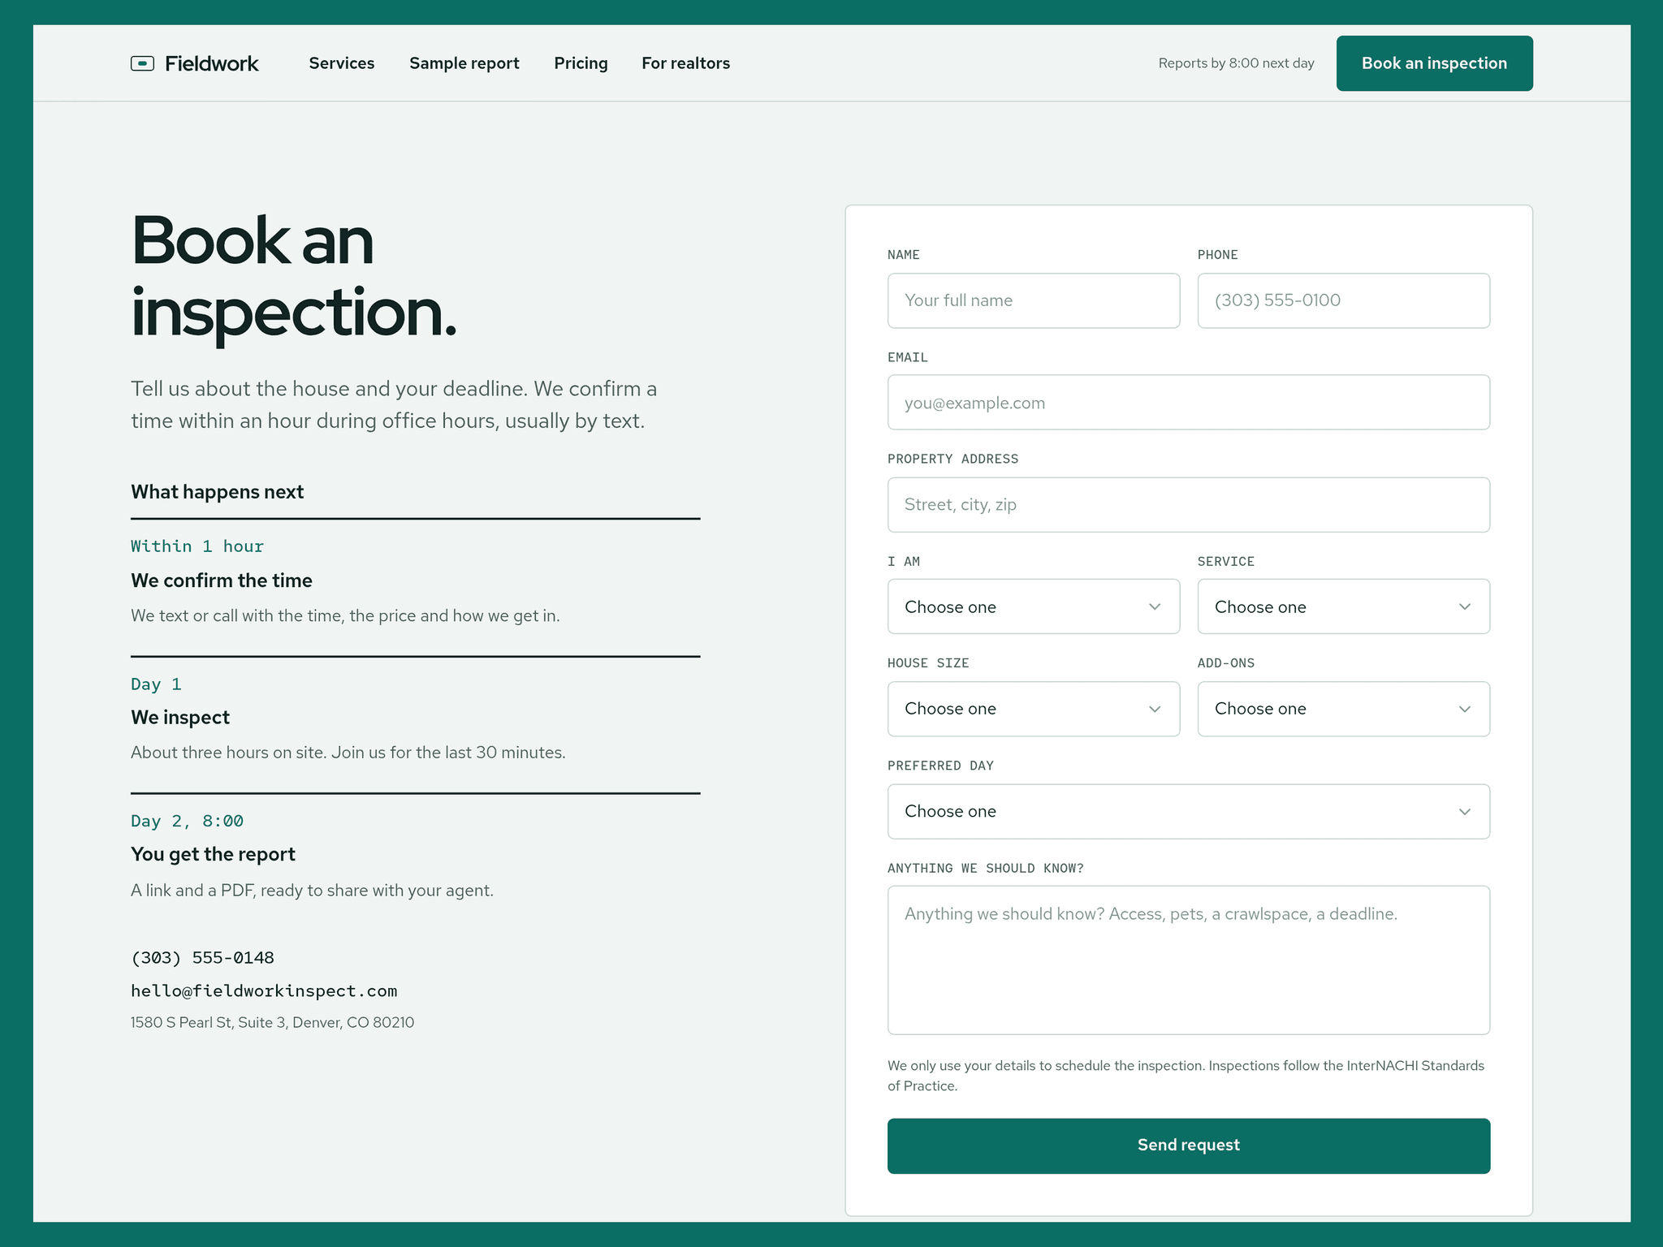Click the 1580 S Pearl St address text
The image size is (1663, 1247).
pyautogui.click(x=272, y=1023)
